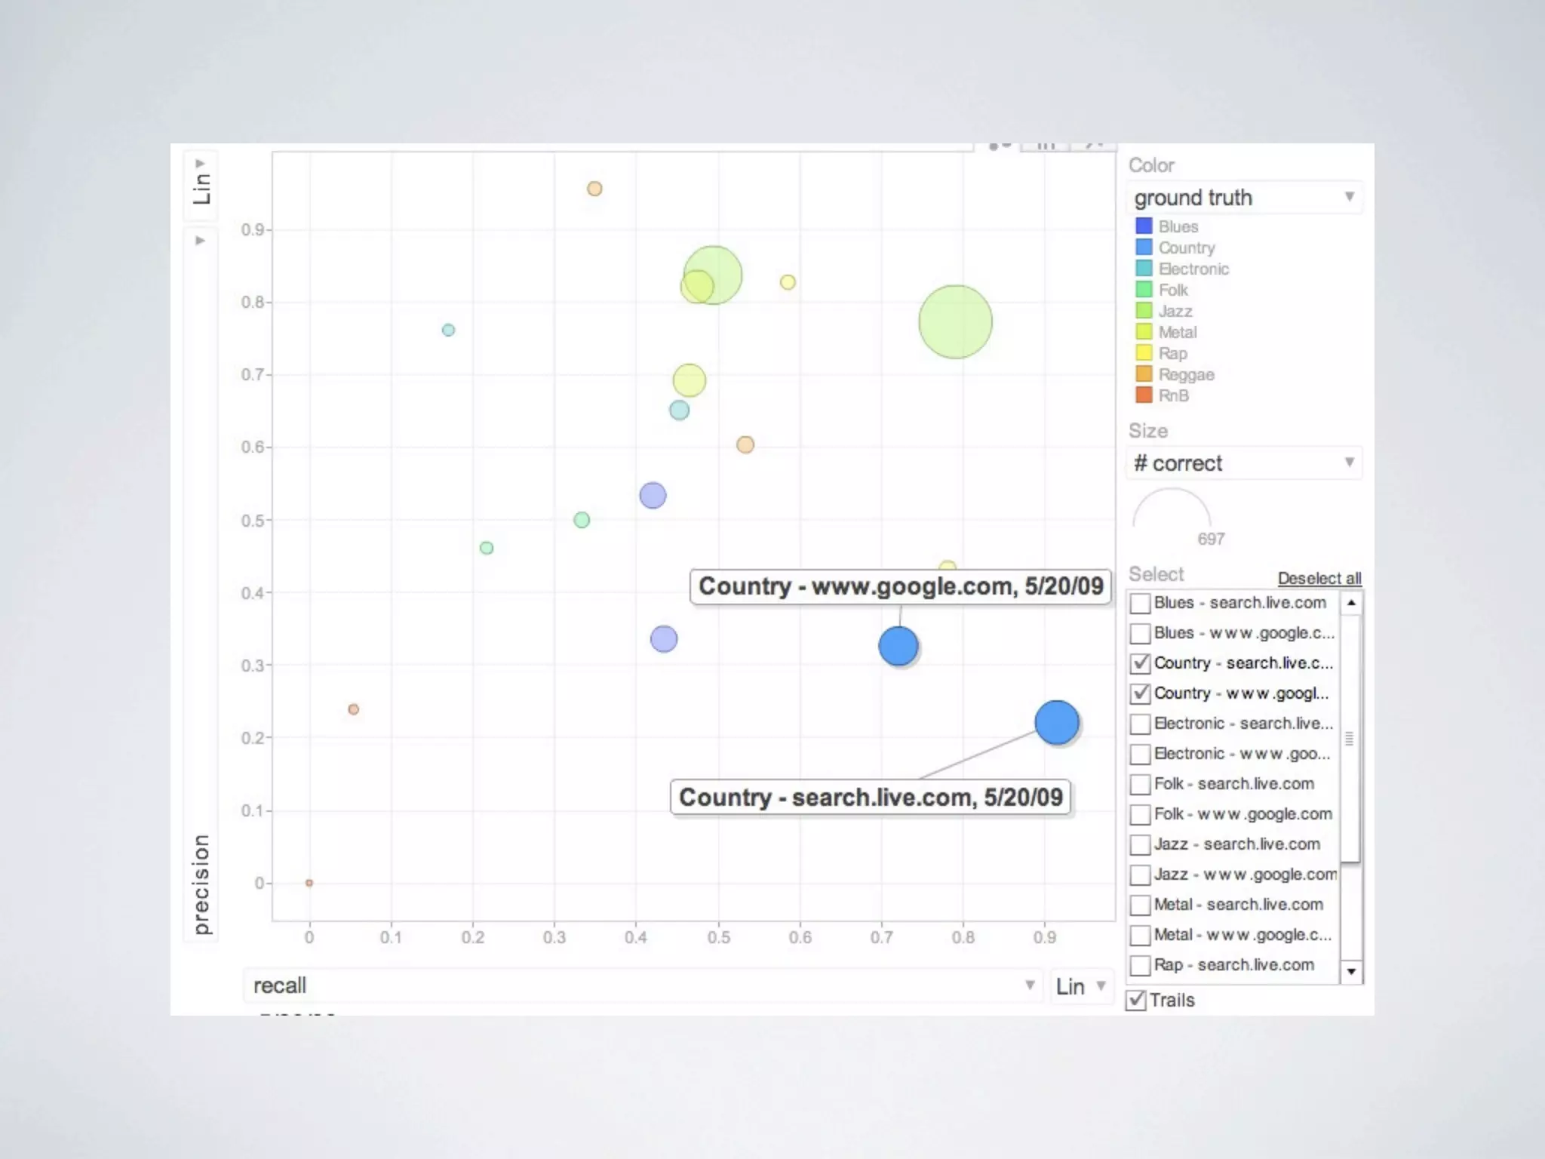The height and width of the screenshot is (1159, 1545).
Task: Click the largest Jazz bubble near recall 0.8
Action: (x=955, y=322)
